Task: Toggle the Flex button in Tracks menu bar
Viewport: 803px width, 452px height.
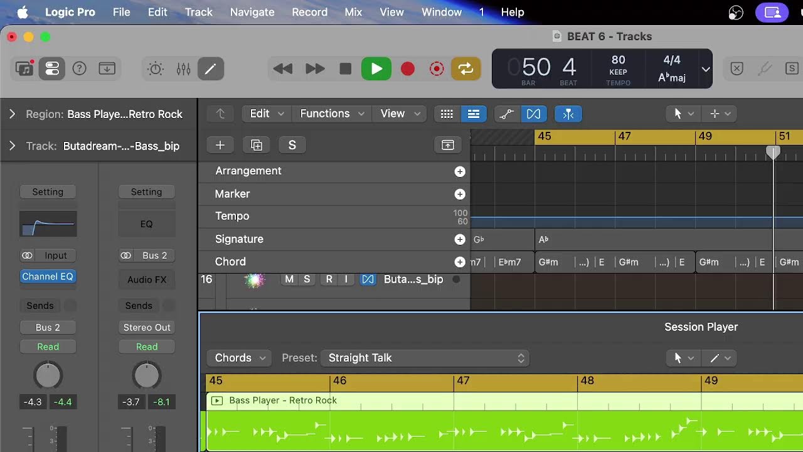Action: click(x=533, y=114)
